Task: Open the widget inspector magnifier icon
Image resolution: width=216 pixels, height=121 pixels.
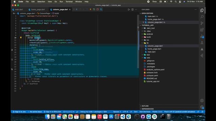Action: (101, 9)
